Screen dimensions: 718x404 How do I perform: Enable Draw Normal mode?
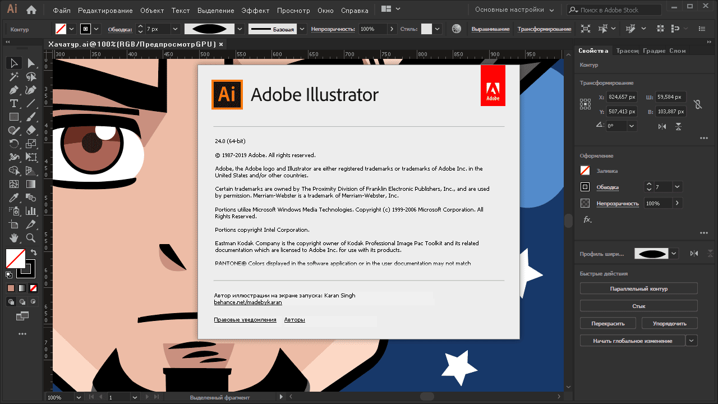[x=11, y=302]
